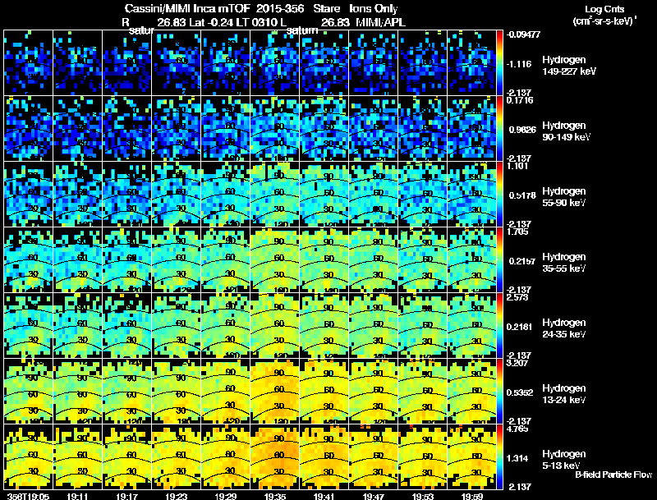The image size is (657, 500).
Task: Click the 2.573 color scale value
Action: [x=517, y=297]
